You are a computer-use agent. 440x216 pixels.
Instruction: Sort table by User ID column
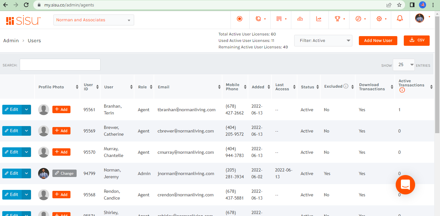[x=90, y=87]
